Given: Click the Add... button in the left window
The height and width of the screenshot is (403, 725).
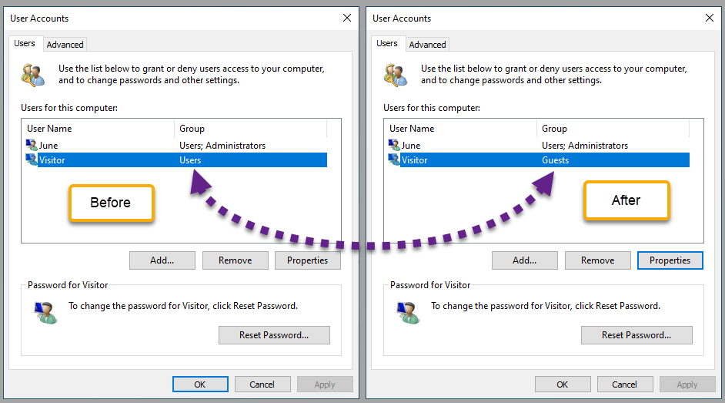Looking at the screenshot, I should coord(162,260).
